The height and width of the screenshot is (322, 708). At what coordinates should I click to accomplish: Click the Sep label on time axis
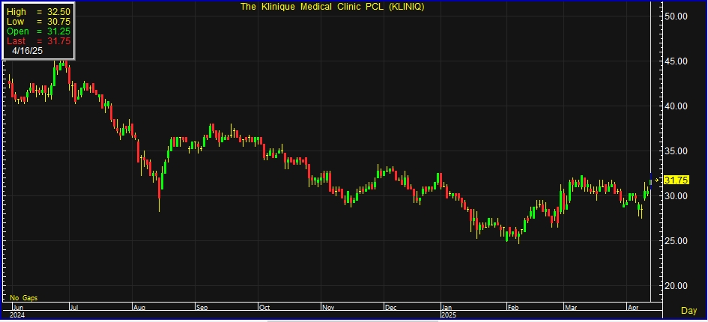202,307
